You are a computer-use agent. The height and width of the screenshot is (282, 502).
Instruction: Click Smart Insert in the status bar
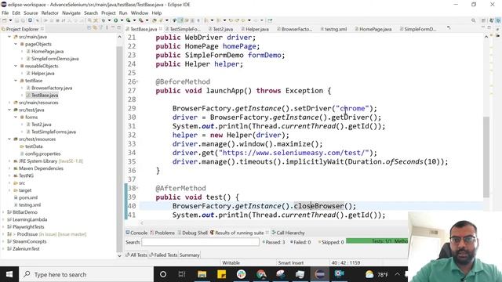[291, 263]
